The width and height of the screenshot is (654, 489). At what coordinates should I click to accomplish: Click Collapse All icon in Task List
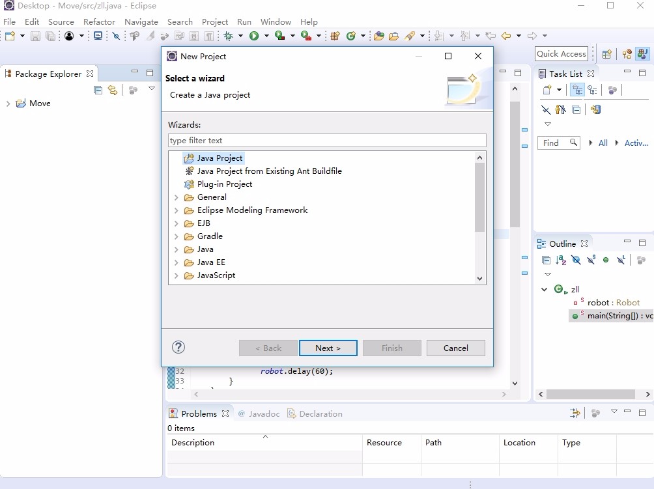coord(576,110)
